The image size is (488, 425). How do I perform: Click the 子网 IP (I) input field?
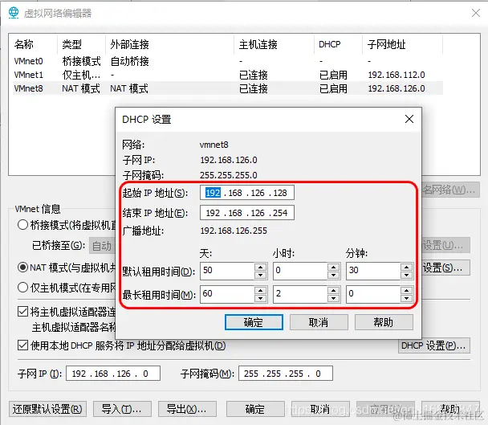113,374
